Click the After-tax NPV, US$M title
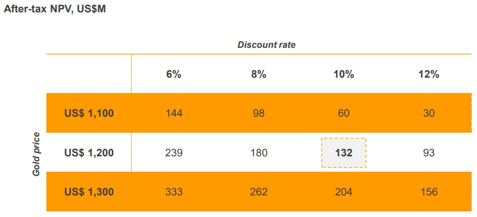 coord(55,9)
